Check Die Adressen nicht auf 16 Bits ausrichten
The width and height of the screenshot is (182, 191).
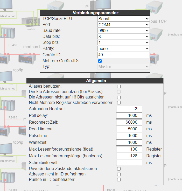click(119, 97)
